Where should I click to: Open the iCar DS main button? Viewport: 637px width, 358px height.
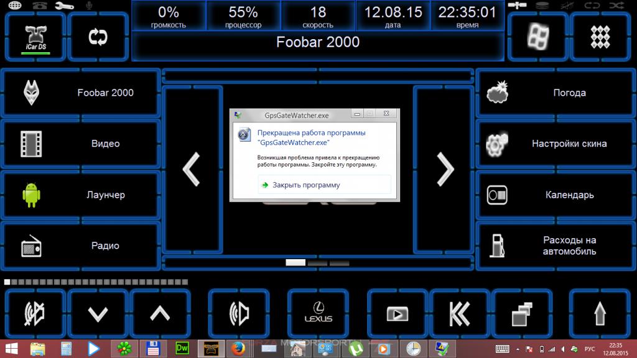(35, 37)
